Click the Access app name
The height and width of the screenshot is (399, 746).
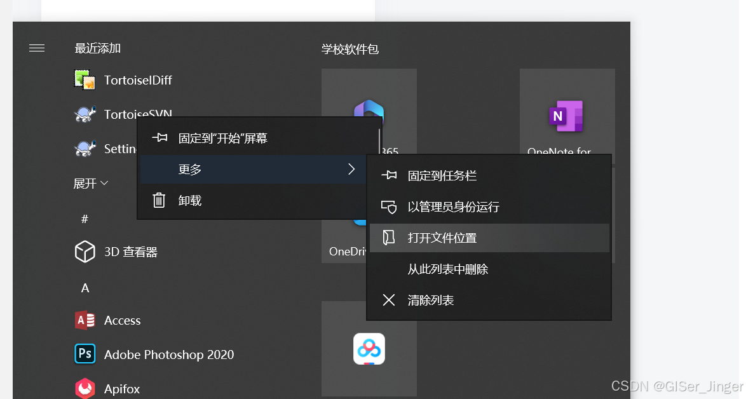point(122,320)
